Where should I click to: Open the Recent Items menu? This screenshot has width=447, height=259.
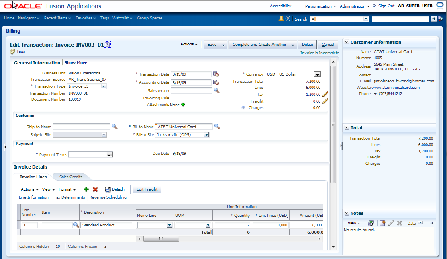point(57,18)
